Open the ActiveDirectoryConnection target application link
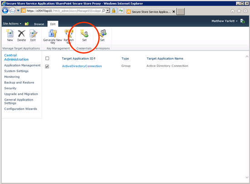Viewport: 250px width, 184px height. (x=82, y=66)
